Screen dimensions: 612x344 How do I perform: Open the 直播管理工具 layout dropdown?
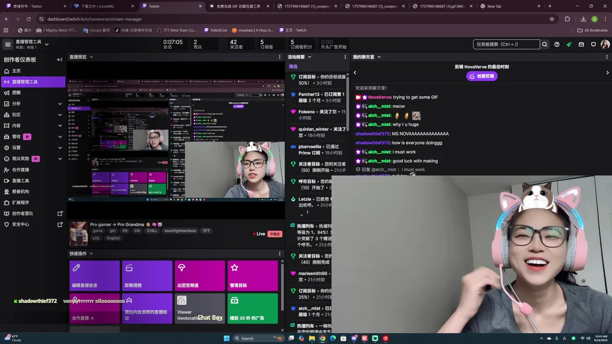[47, 44]
